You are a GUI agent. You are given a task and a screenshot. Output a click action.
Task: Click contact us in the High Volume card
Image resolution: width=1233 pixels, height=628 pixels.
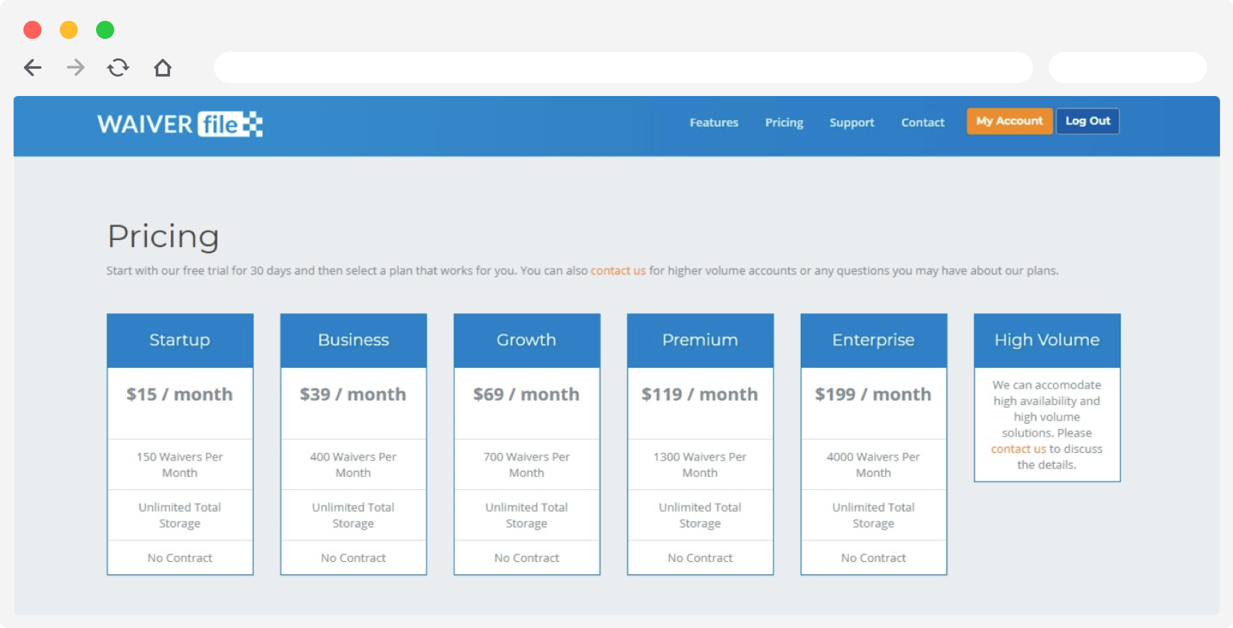pyautogui.click(x=1018, y=448)
